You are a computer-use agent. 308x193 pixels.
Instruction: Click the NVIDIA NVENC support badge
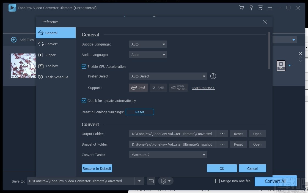[178, 87]
